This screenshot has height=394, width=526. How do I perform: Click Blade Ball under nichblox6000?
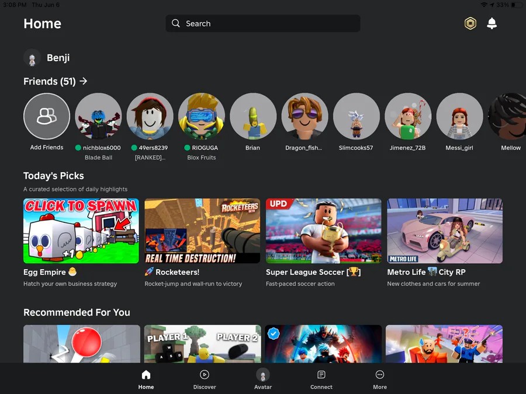point(98,158)
